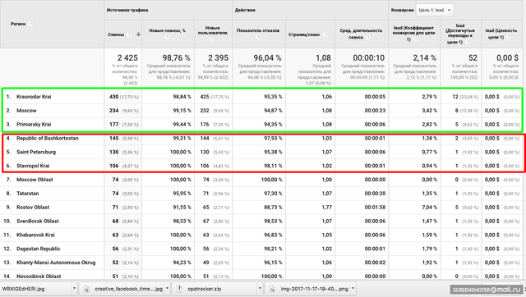The image size is (526, 297).
Task: Open downloaded file cpatracker.zip
Action: 205,289
